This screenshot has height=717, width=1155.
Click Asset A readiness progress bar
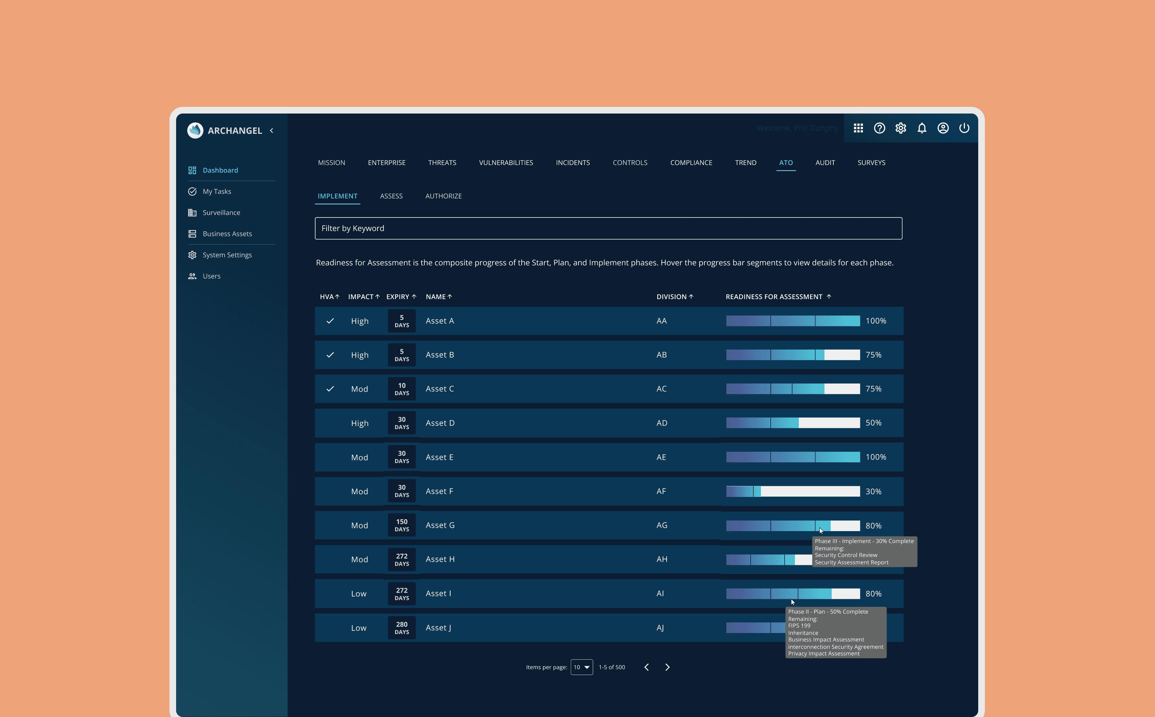coord(793,321)
